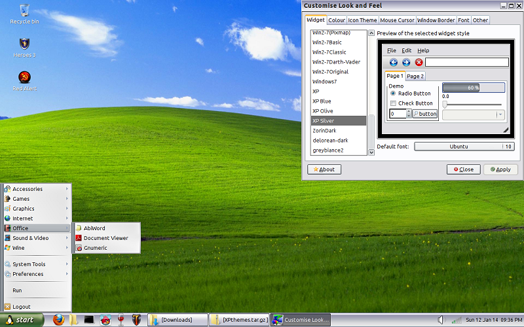Click the About button
This screenshot has width=524, height=327.
(x=324, y=169)
